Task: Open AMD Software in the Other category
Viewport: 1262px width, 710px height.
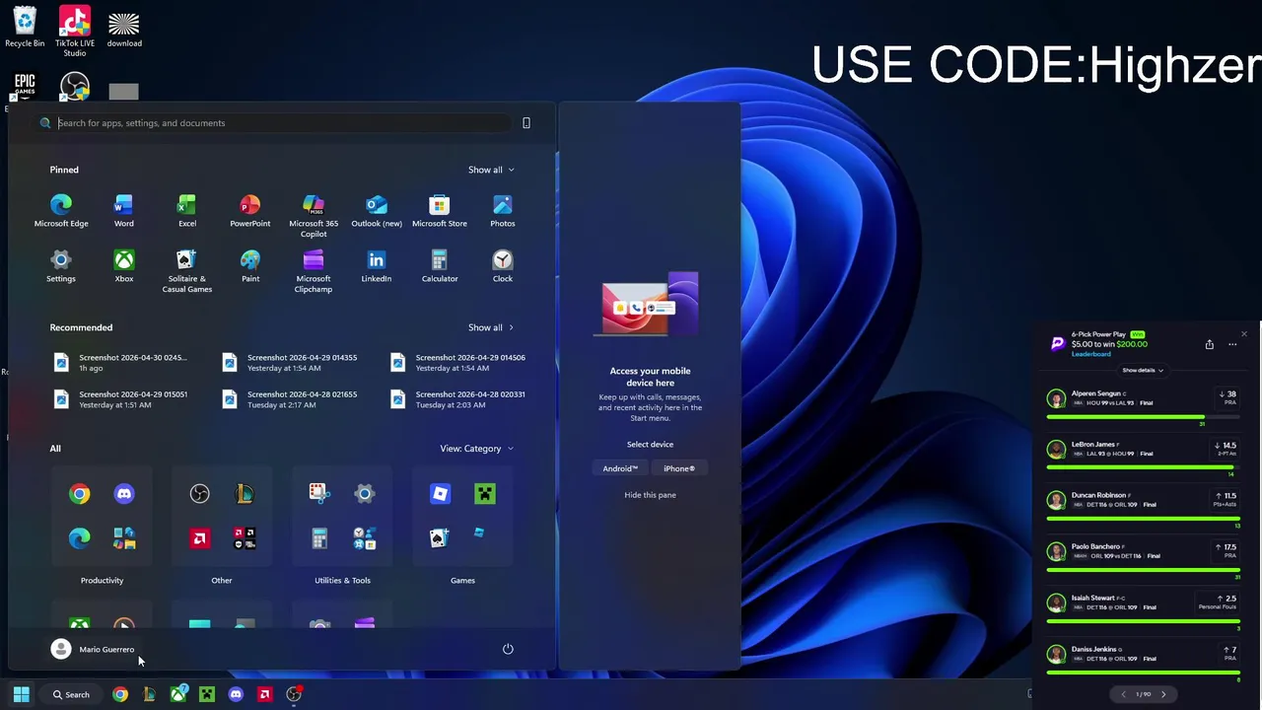Action: pos(200,538)
